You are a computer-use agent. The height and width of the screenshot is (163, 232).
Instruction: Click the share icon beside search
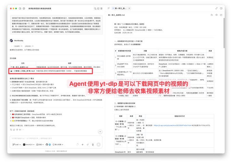coord(98,9)
